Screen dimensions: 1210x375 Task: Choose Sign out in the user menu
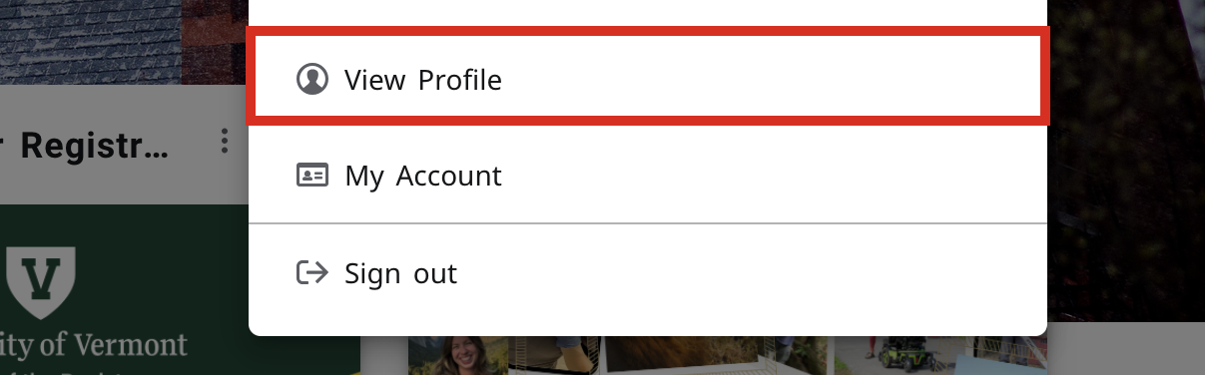tap(647, 272)
